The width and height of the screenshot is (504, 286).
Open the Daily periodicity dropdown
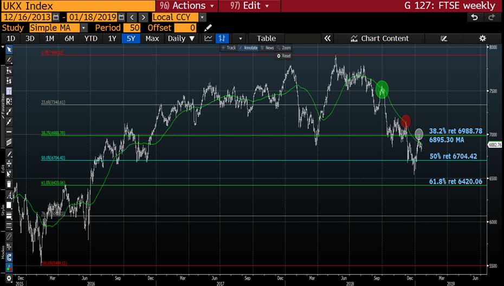click(x=181, y=38)
